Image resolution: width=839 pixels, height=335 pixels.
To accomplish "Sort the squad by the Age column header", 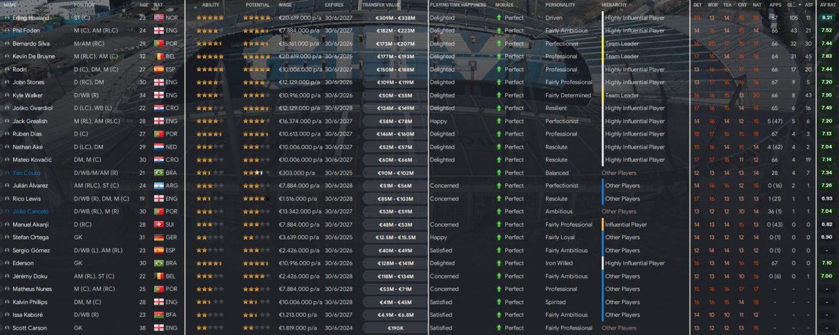I will [144, 5].
